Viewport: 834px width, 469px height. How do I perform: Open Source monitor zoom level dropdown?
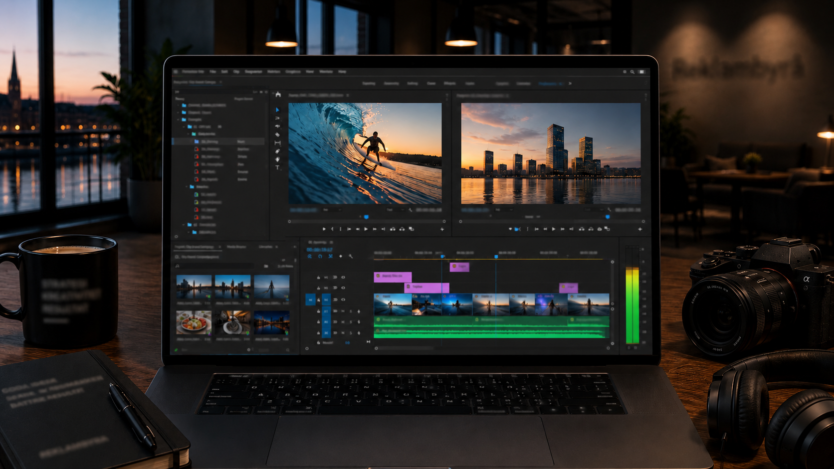(x=331, y=210)
